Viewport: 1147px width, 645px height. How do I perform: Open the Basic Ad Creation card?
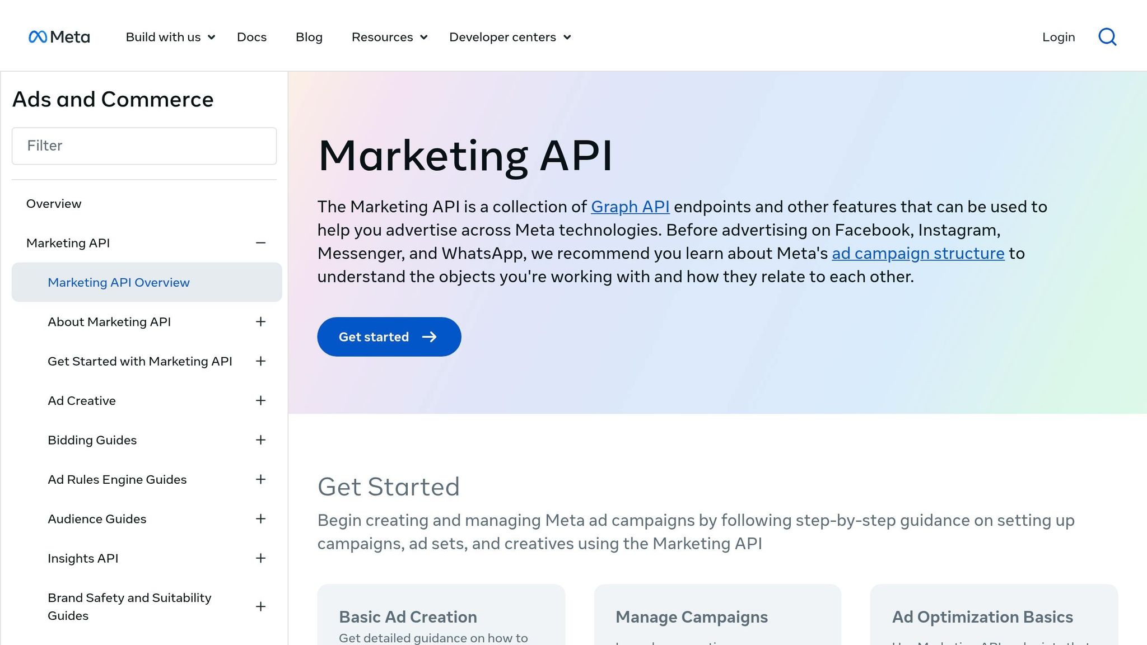tap(441, 615)
